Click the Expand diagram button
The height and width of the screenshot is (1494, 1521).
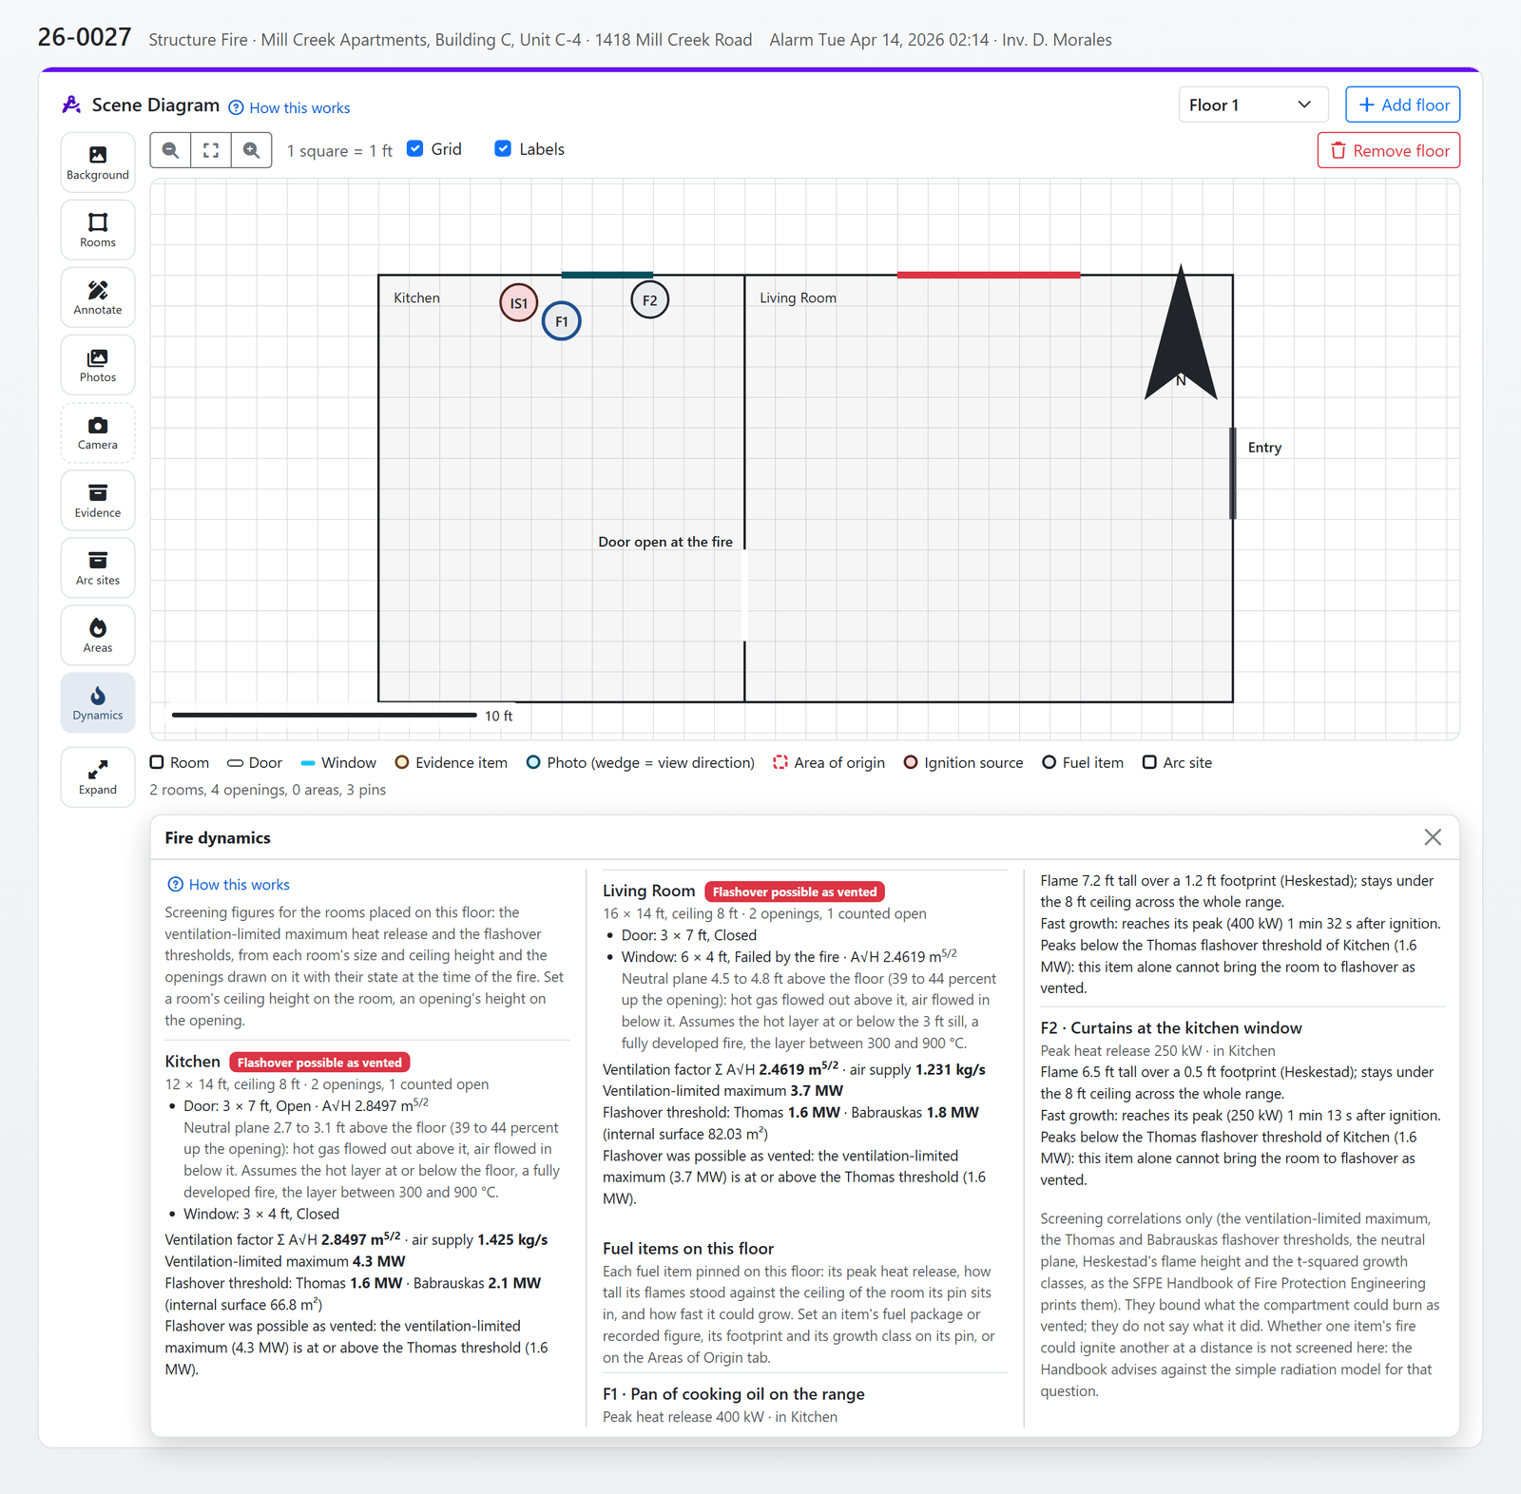[98, 777]
